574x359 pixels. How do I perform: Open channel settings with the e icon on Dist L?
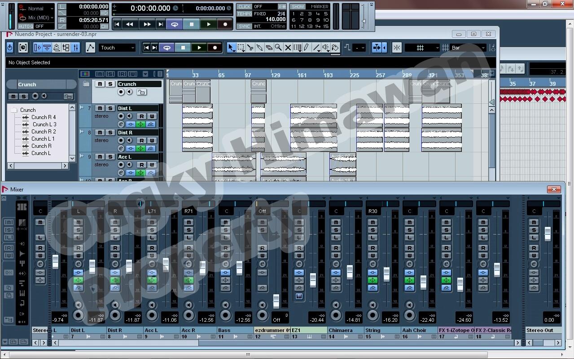pos(121,124)
